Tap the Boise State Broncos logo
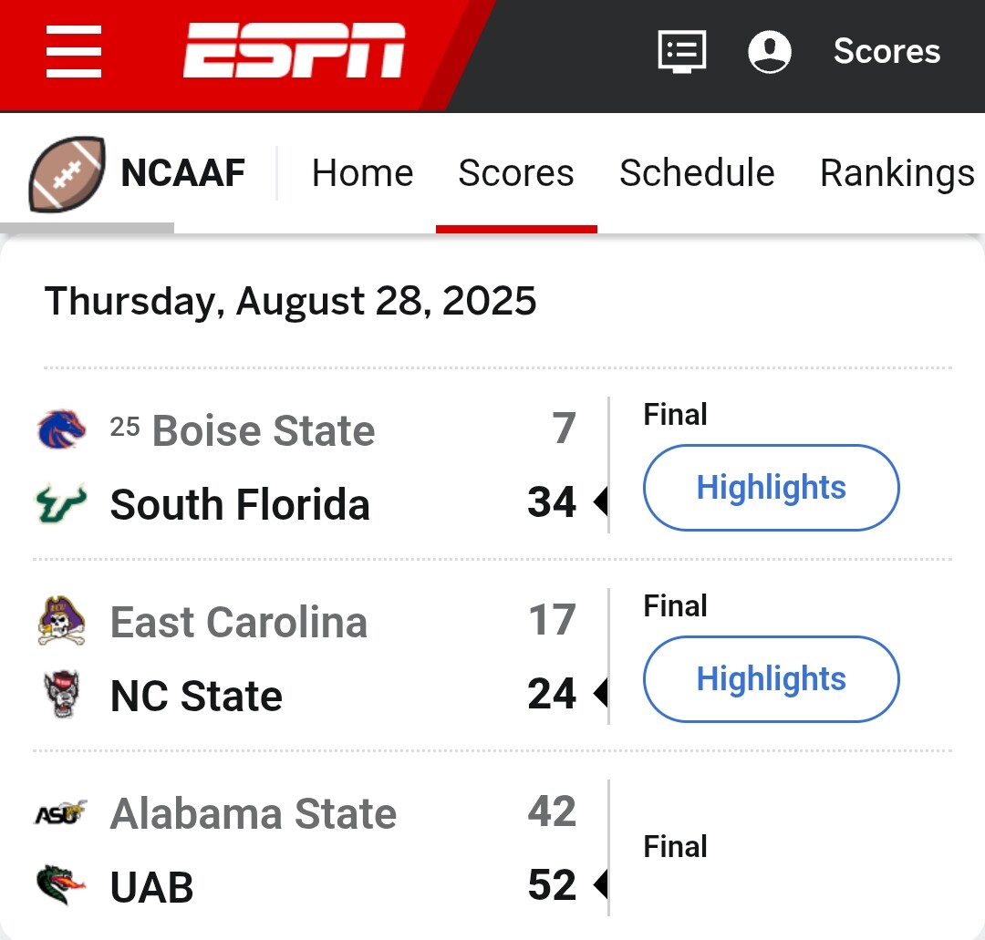985x940 pixels. click(x=61, y=429)
